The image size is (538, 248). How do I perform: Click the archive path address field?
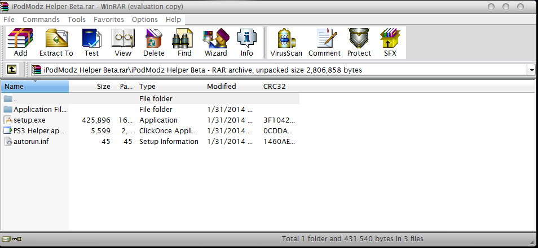click(279, 70)
